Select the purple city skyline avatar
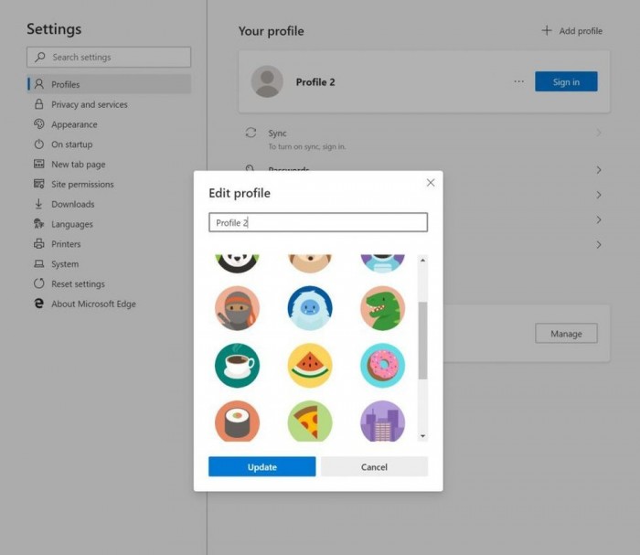 382,422
